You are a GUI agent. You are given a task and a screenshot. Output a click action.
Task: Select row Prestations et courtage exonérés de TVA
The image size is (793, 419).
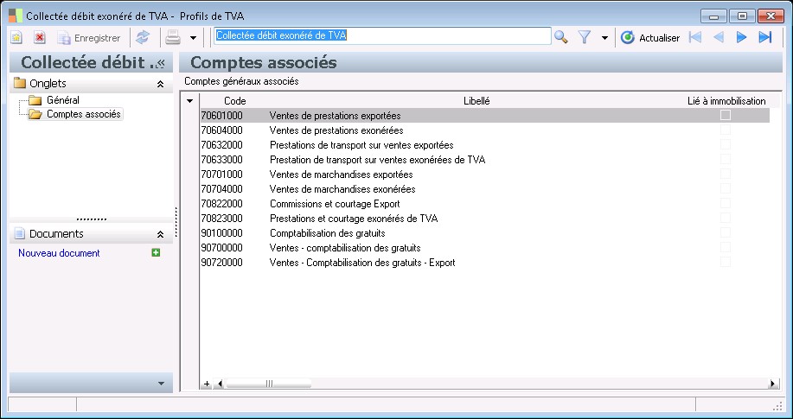[485, 219]
